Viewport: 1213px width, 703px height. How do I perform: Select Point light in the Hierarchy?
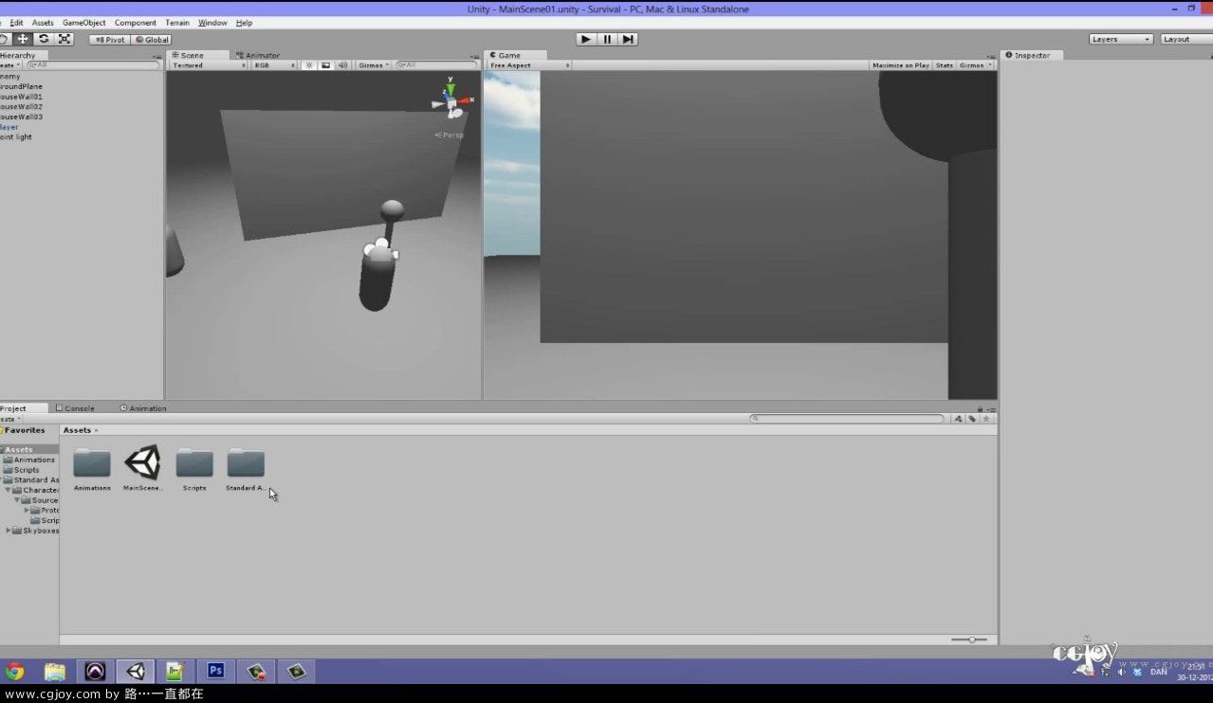point(16,137)
